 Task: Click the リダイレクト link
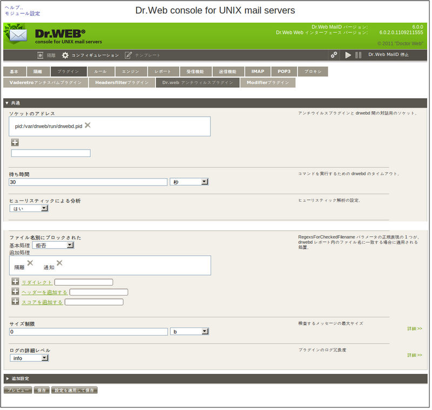tap(37, 283)
